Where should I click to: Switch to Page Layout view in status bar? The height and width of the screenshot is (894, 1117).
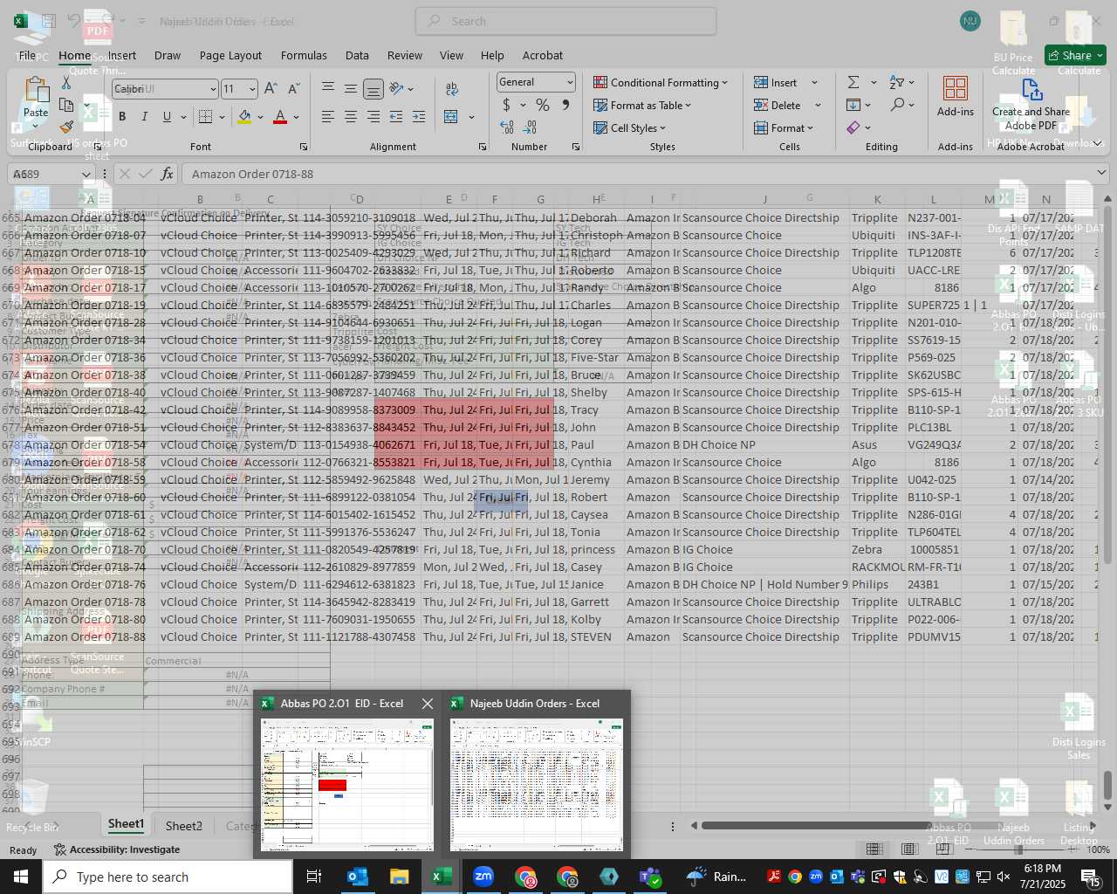pos(909,849)
